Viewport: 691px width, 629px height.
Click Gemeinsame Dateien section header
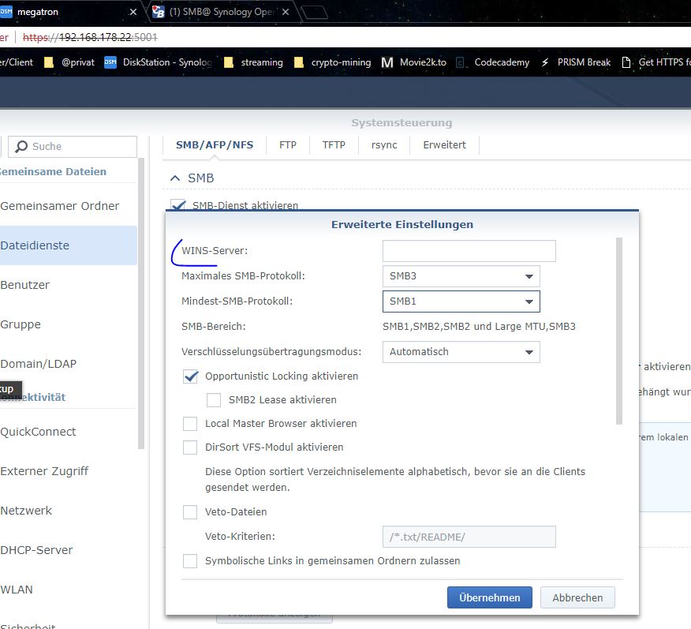[x=53, y=171]
